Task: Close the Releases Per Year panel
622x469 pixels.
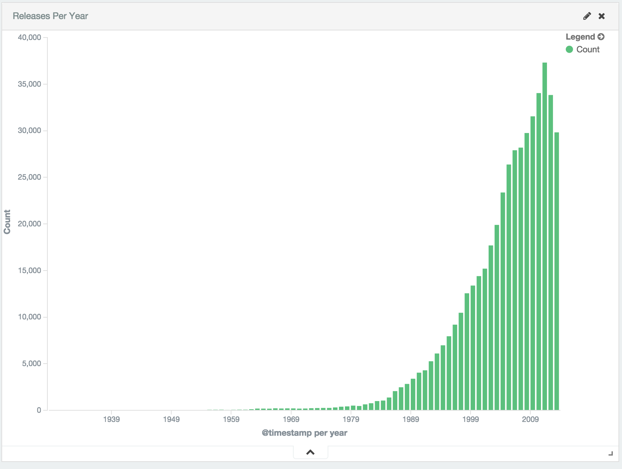Action: click(x=601, y=16)
